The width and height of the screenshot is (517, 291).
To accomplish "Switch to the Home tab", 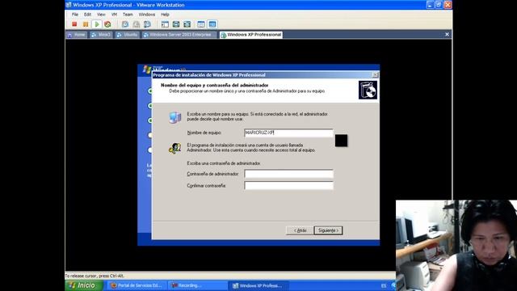I will (77, 35).
